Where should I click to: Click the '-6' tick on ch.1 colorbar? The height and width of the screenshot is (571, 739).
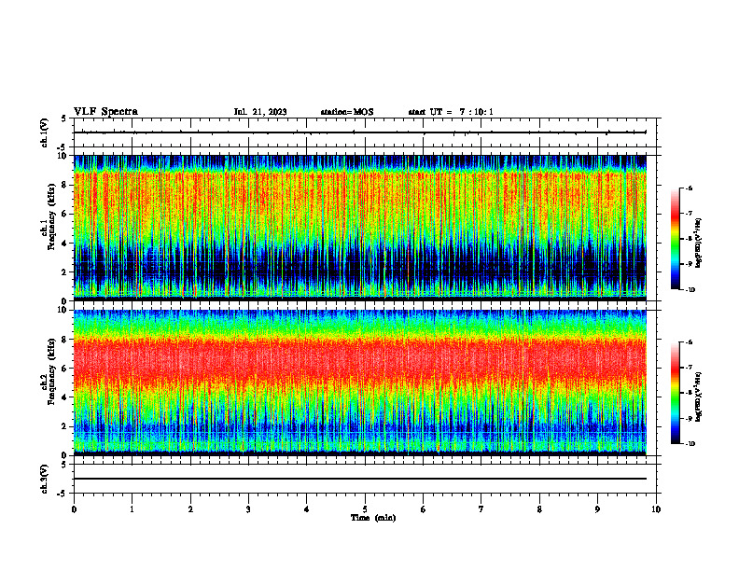click(688, 188)
